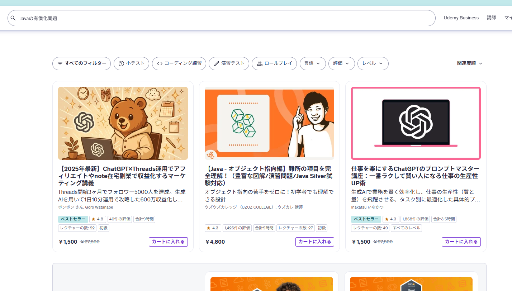Add ¥4,800 Java course to cart

(x=315, y=242)
